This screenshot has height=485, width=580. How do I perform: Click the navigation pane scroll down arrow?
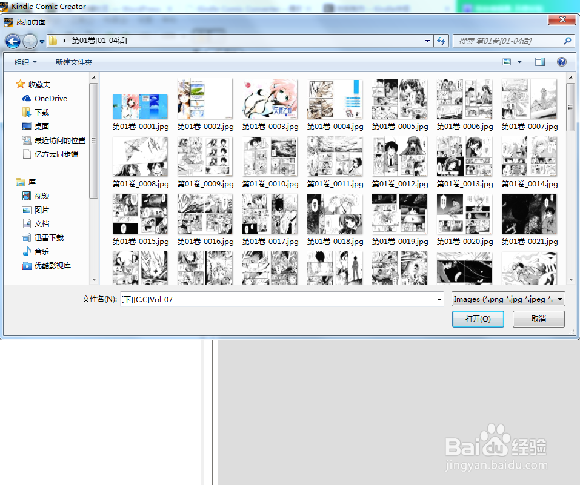94,280
